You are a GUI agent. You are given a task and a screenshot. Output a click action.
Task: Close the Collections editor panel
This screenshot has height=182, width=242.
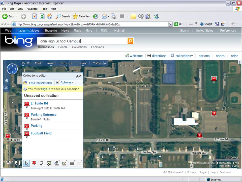click(x=80, y=76)
